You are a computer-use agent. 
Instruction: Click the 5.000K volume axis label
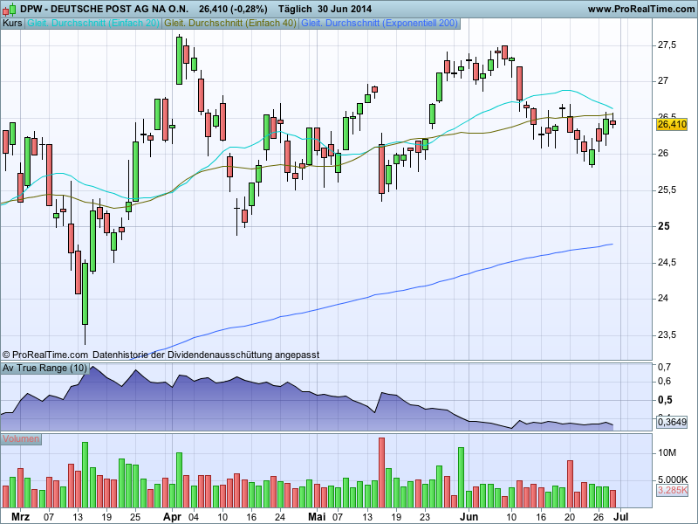point(673,479)
